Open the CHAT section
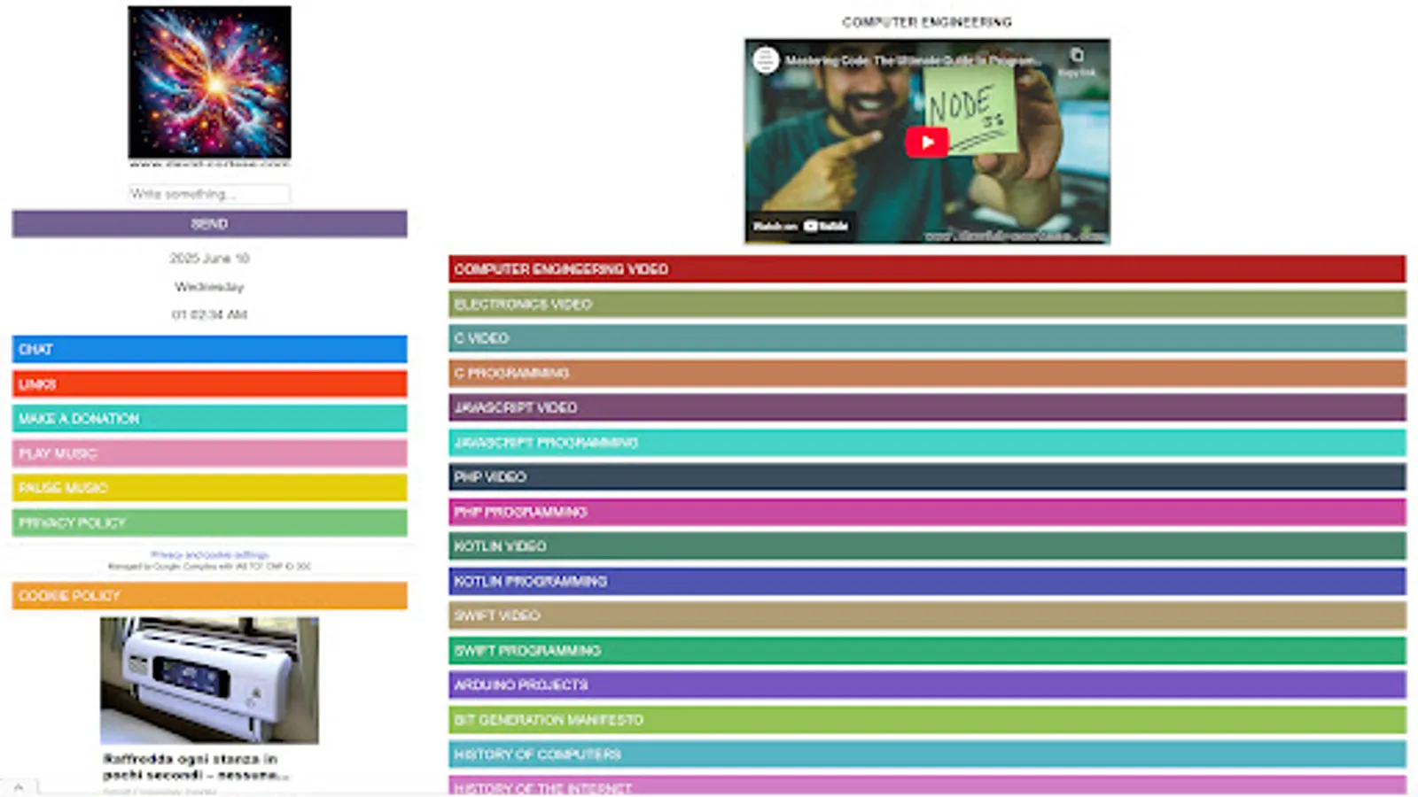Screen dimensions: 1418x797 coord(209,349)
